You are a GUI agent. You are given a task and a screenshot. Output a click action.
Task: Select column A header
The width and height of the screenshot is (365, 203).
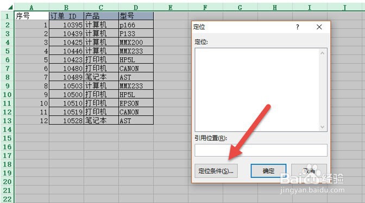[32, 8]
